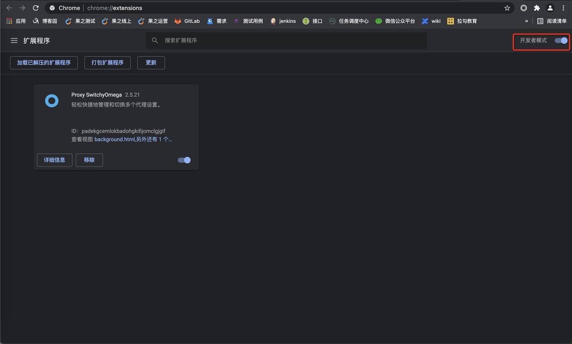Image resolution: width=572 pixels, height=344 pixels.
Task: Open the 果之线上 bookmark
Action: click(x=117, y=21)
